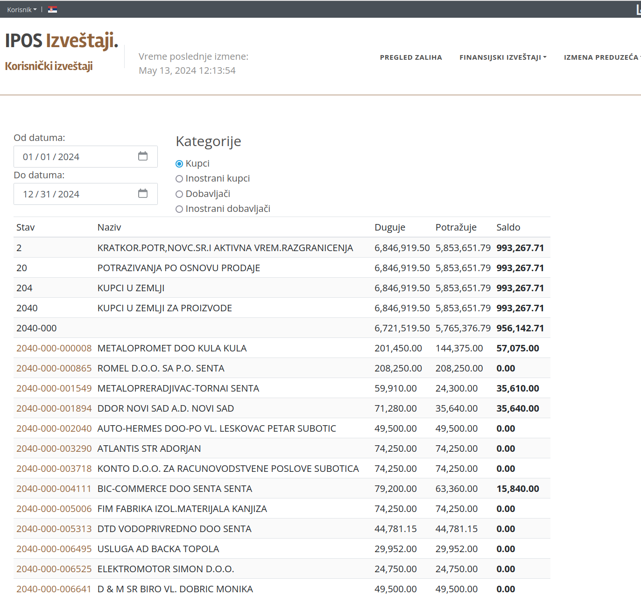Screen dimensions: 641x596
Task: Choose the Dobavljači radio option
Action: 179,194
